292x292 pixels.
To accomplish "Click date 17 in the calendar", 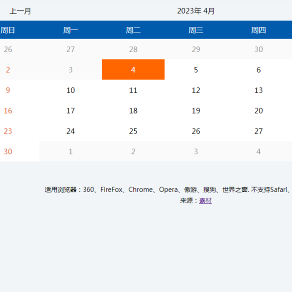I will pyautogui.click(x=70, y=110).
